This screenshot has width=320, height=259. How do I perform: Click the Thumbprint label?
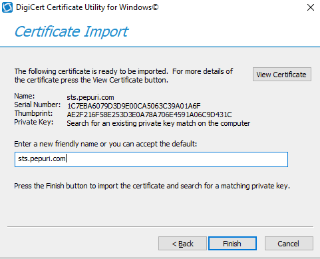(x=33, y=113)
